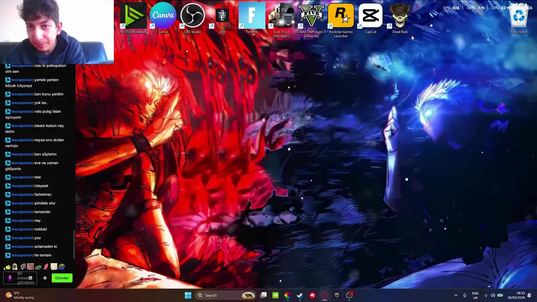Open the battery tray icon
The height and width of the screenshot is (302, 537).
click(x=500, y=295)
